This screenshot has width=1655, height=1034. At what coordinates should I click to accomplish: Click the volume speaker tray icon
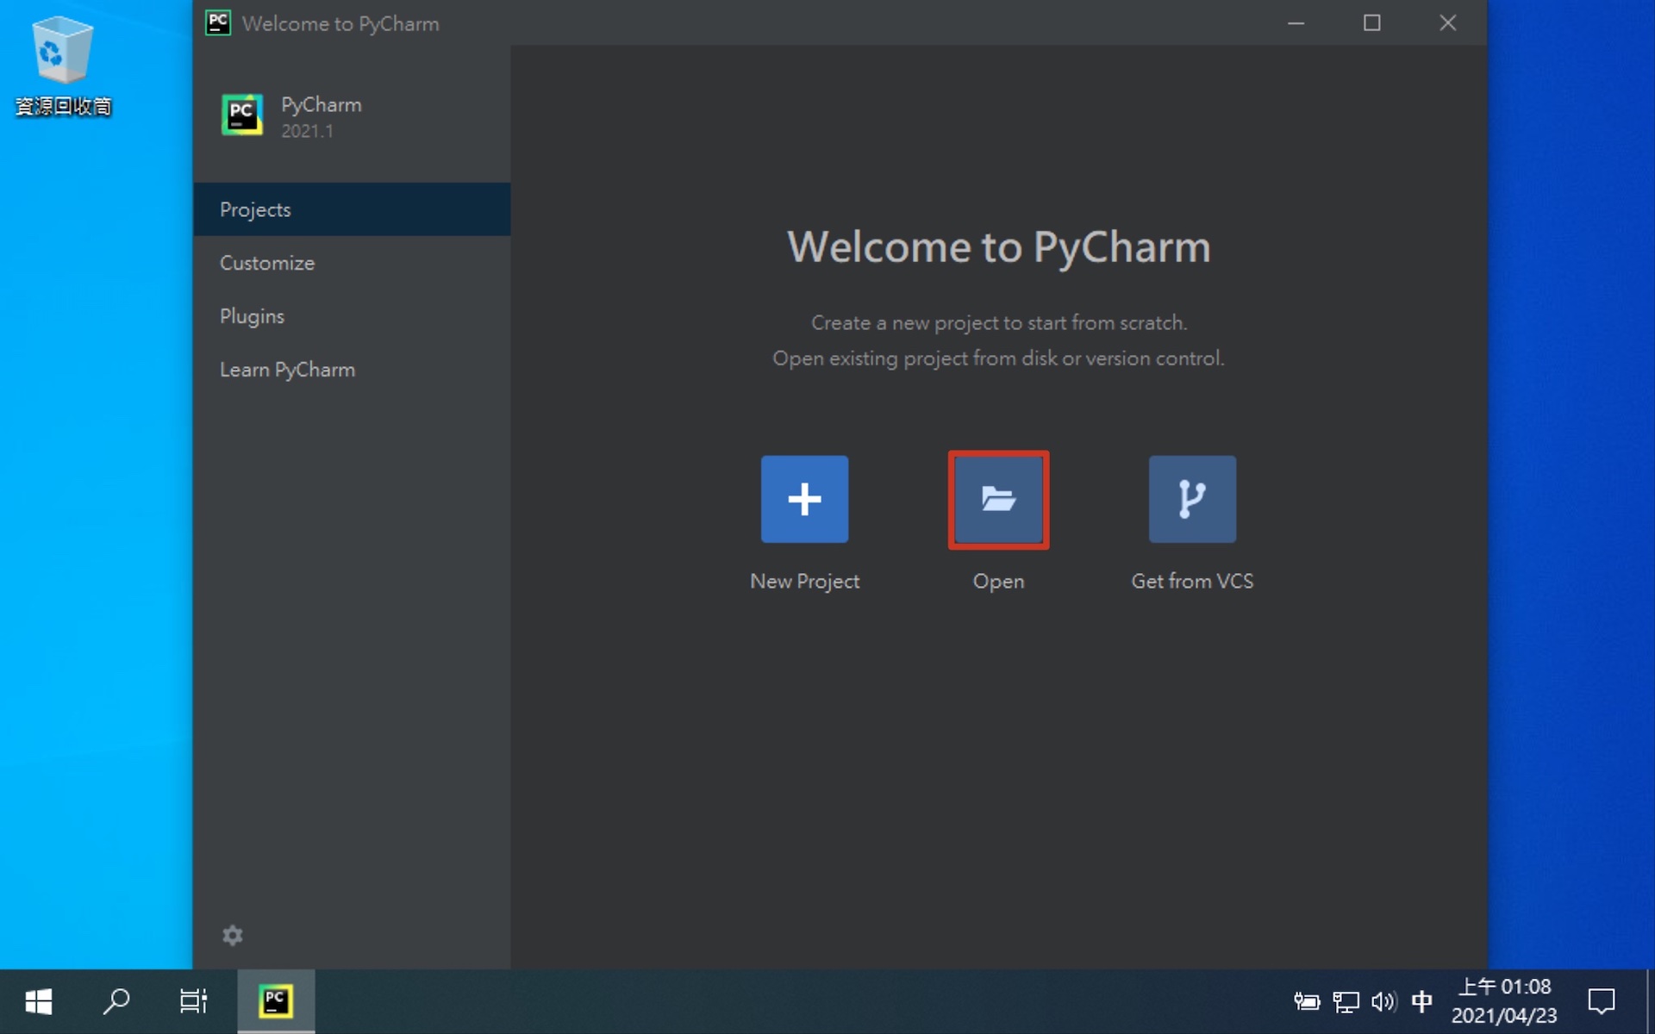pyautogui.click(x=1383, y=1001)
